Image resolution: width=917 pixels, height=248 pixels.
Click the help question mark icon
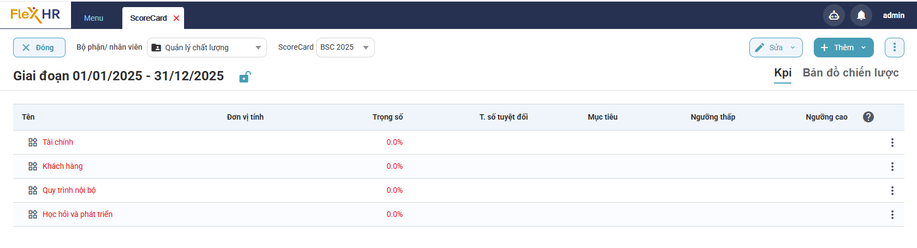(868, 117)
